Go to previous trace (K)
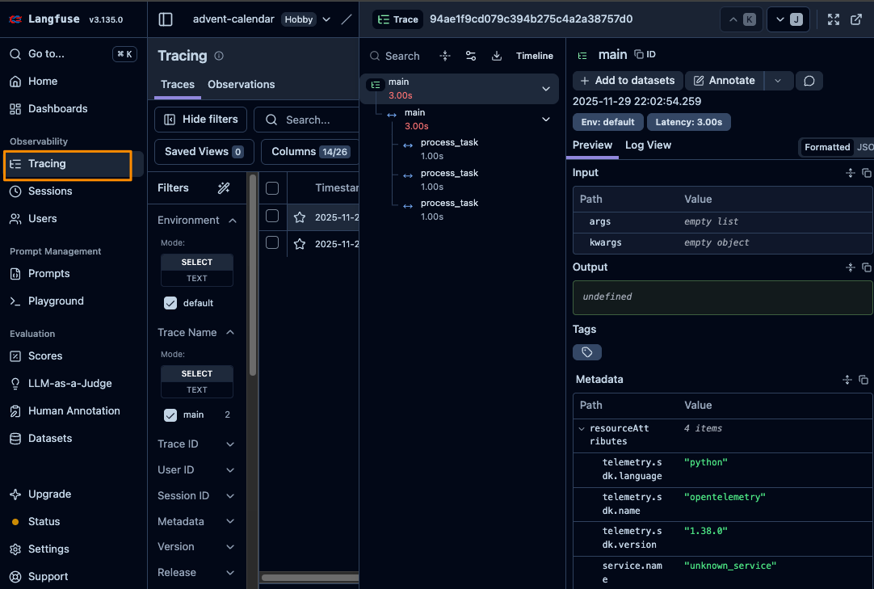Screen dimensions: 874x589 [742, 19]
